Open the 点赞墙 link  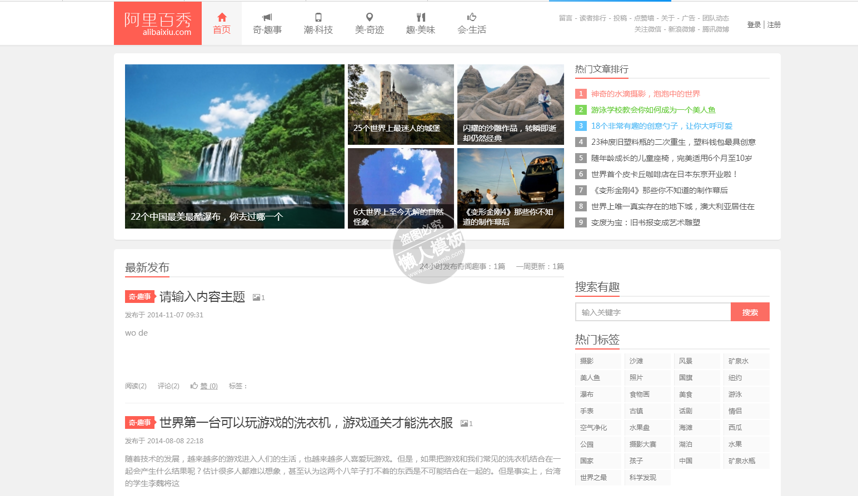point(644,18)
